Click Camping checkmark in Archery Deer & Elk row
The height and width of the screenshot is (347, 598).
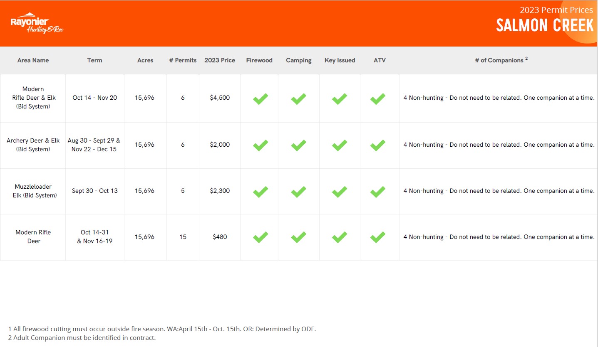pyautogui.click(x=298, y=145)
